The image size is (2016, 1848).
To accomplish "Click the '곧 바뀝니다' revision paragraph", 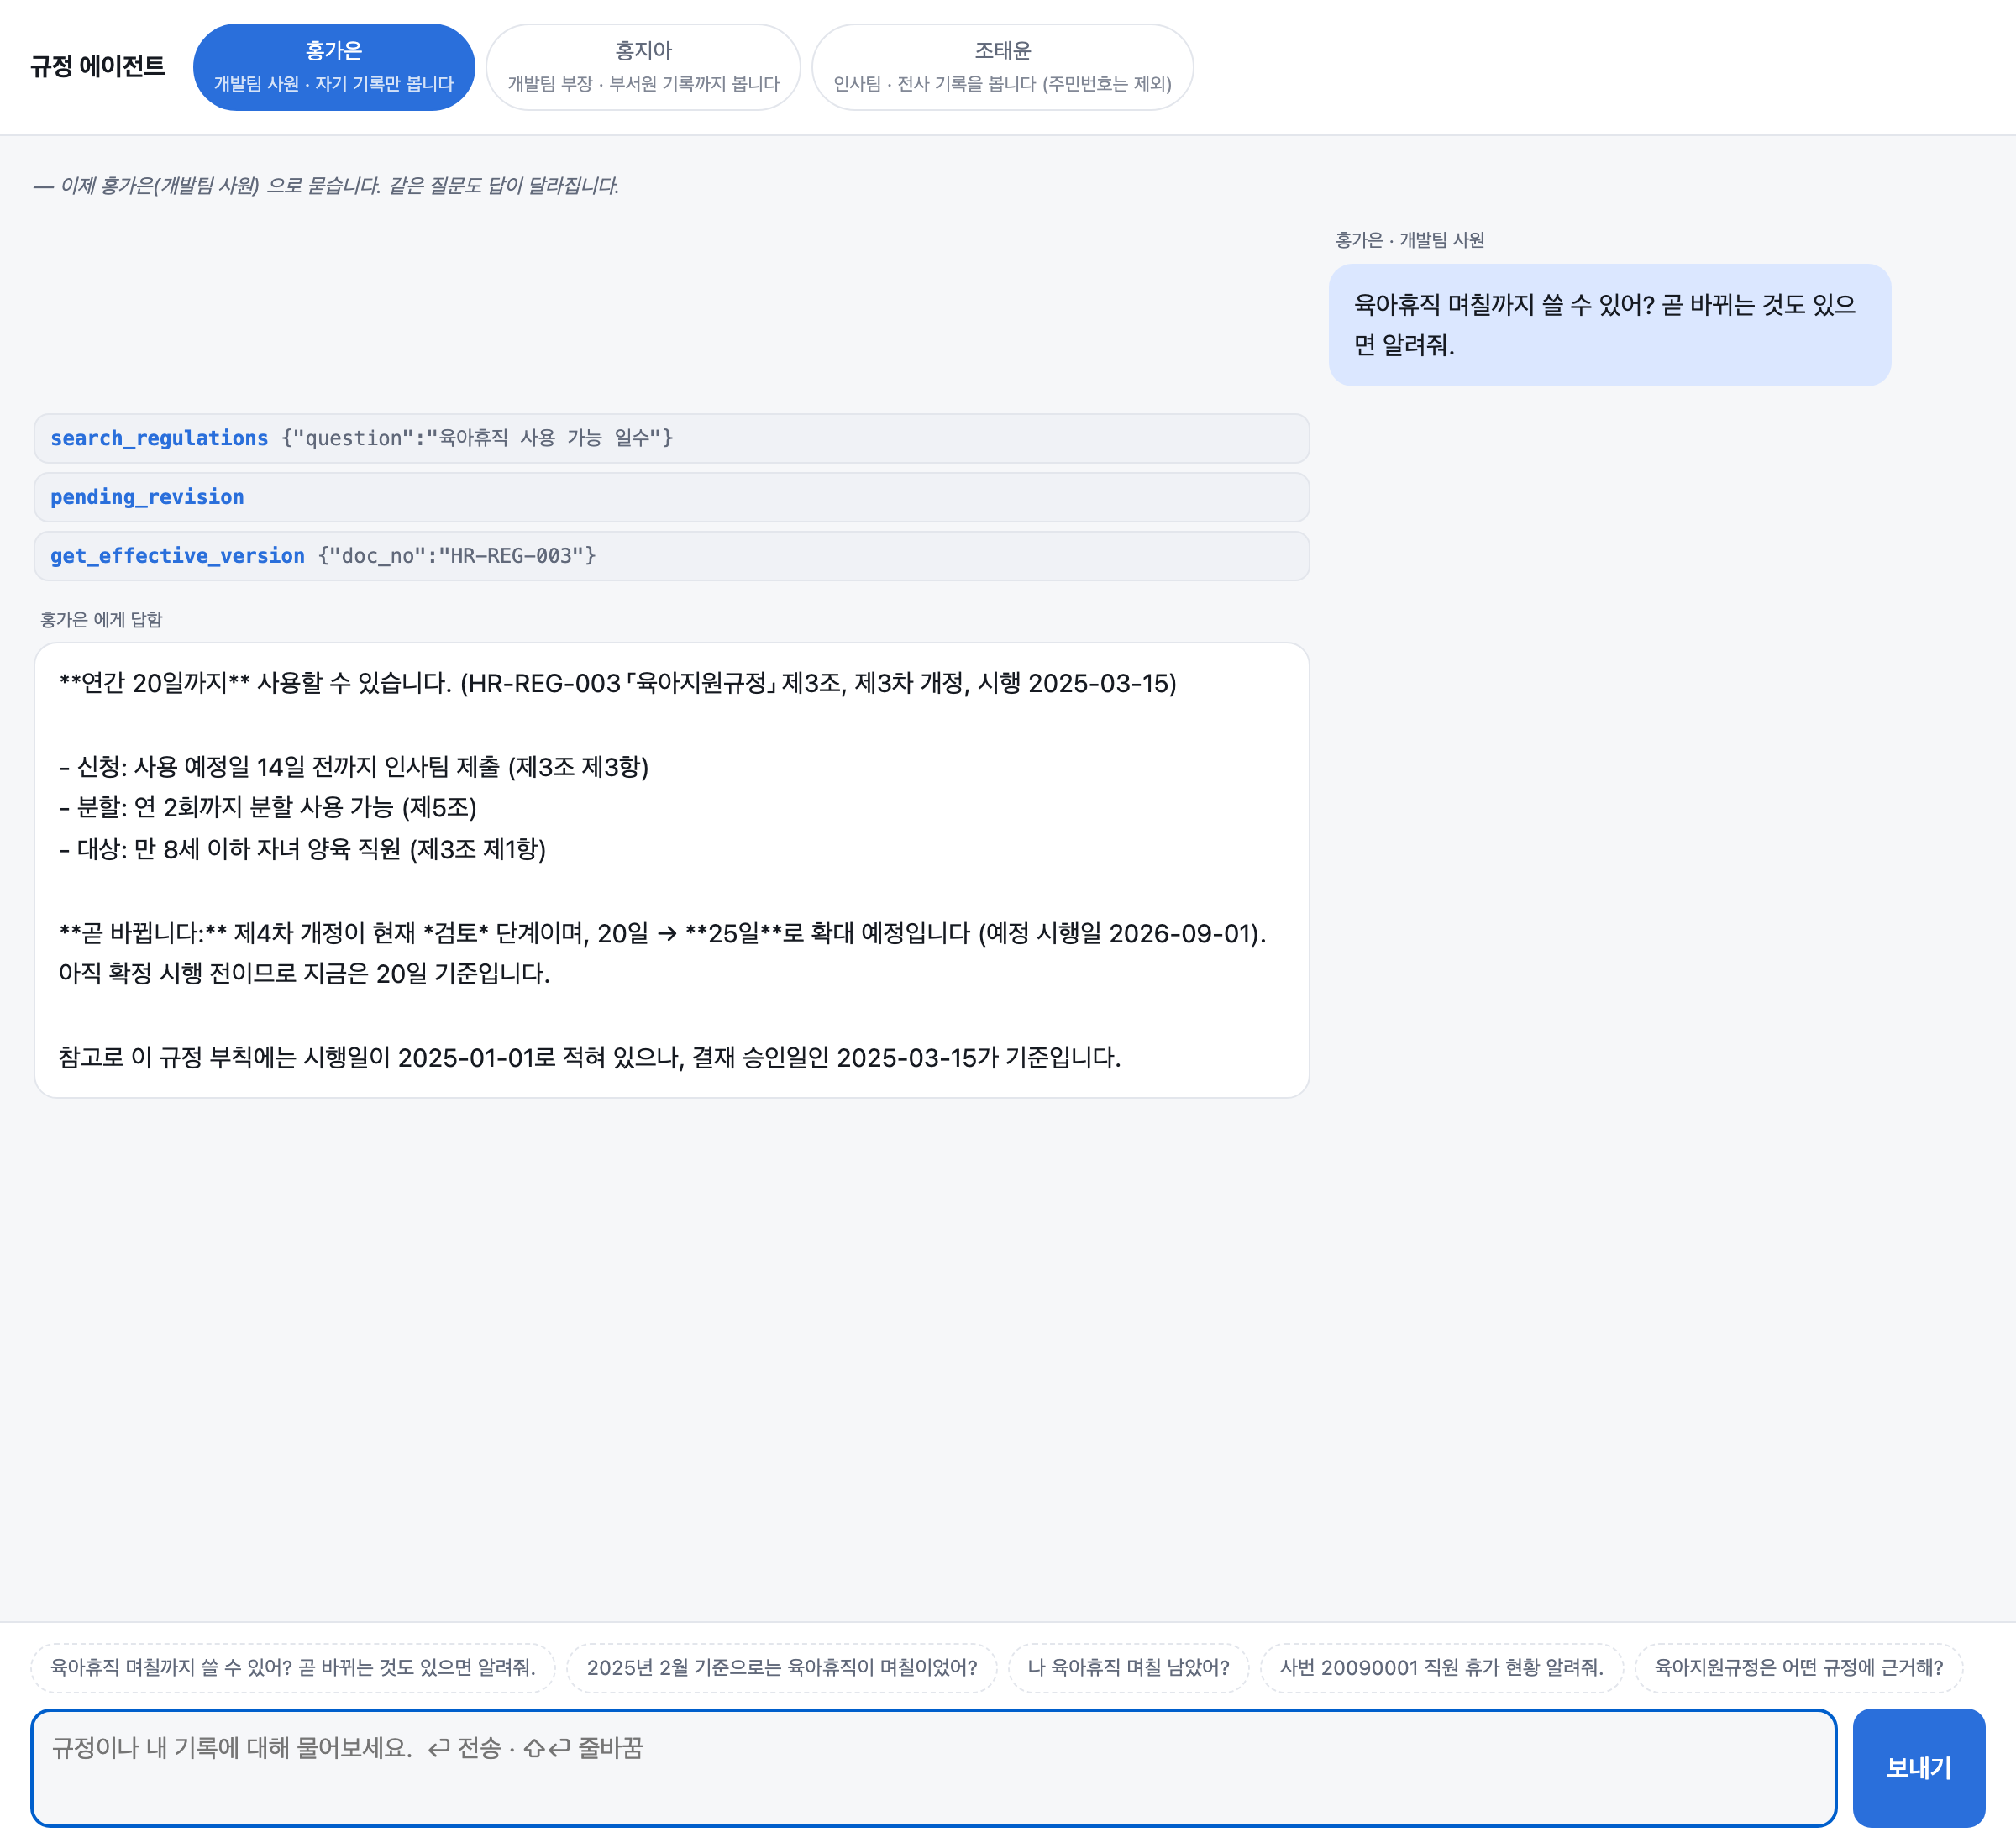I will (x=663, y=953).
